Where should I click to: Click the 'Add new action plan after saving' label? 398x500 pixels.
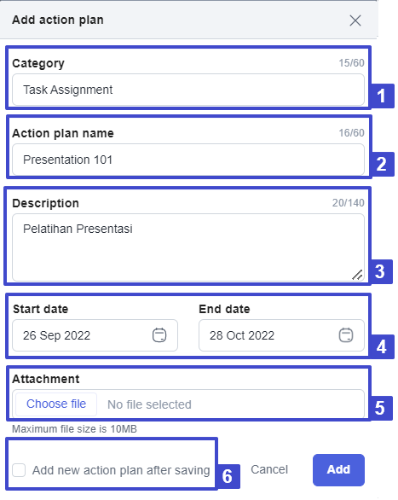[121, 470]
